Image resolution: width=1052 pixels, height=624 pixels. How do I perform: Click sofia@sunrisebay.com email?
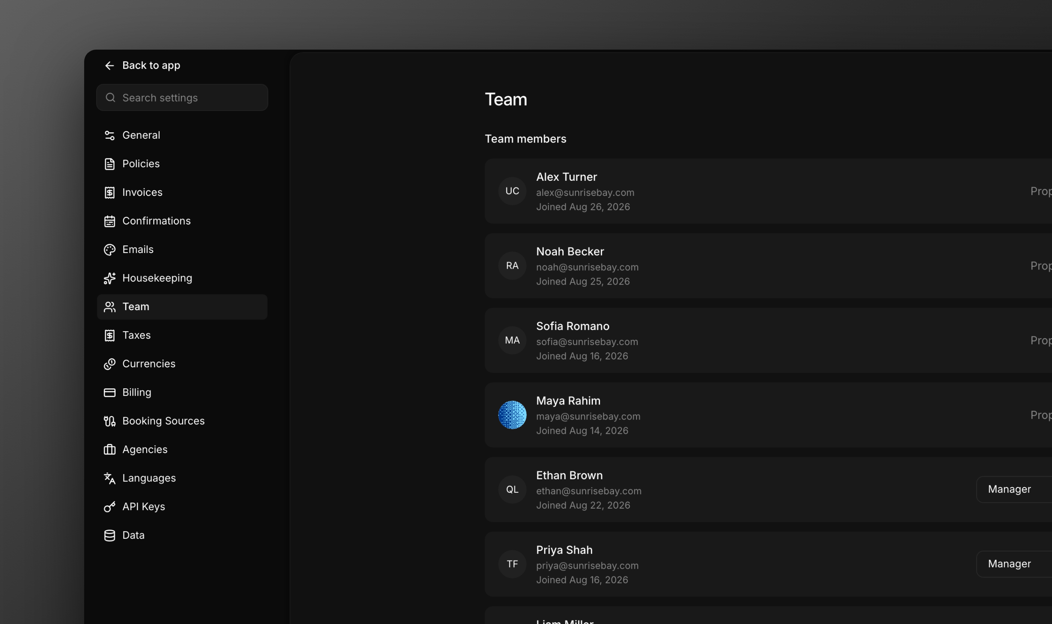[x=587, y=342]
